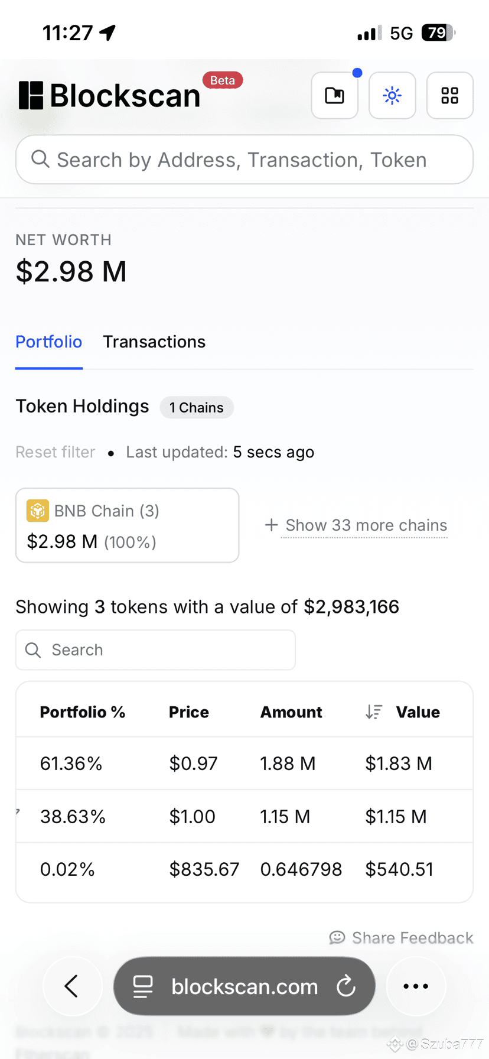Tap the BNB Chain cube icon
The image size is (489, 1059).
[x=38, y=511]
